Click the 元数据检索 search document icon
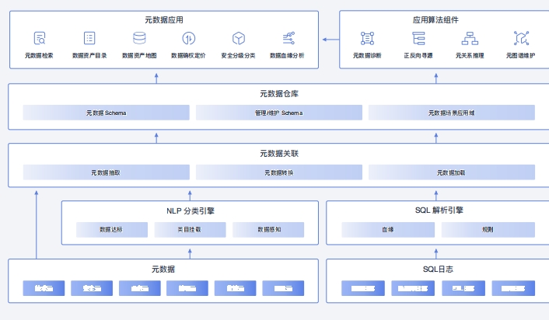This screenshot has width=549, height=320. 40,38
